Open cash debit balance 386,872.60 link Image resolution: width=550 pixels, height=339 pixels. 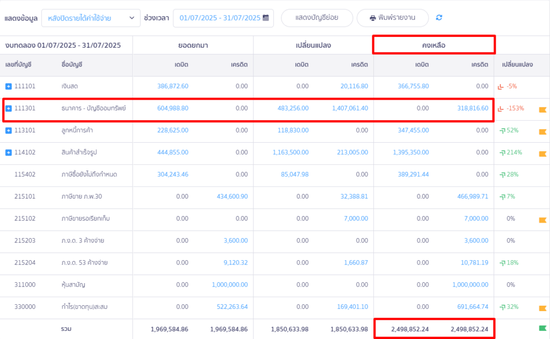click(x=172, y=86)
